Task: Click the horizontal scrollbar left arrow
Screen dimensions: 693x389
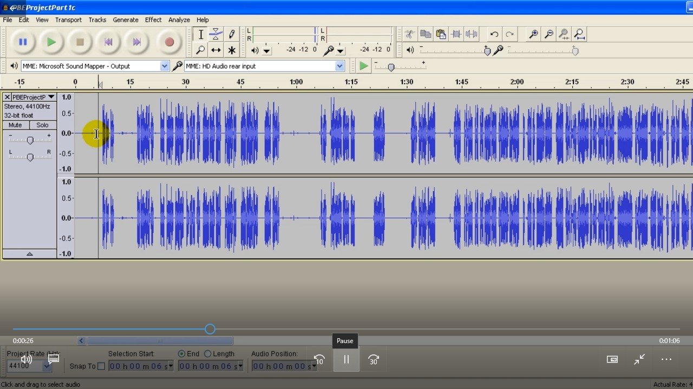Action: (81, 341)
